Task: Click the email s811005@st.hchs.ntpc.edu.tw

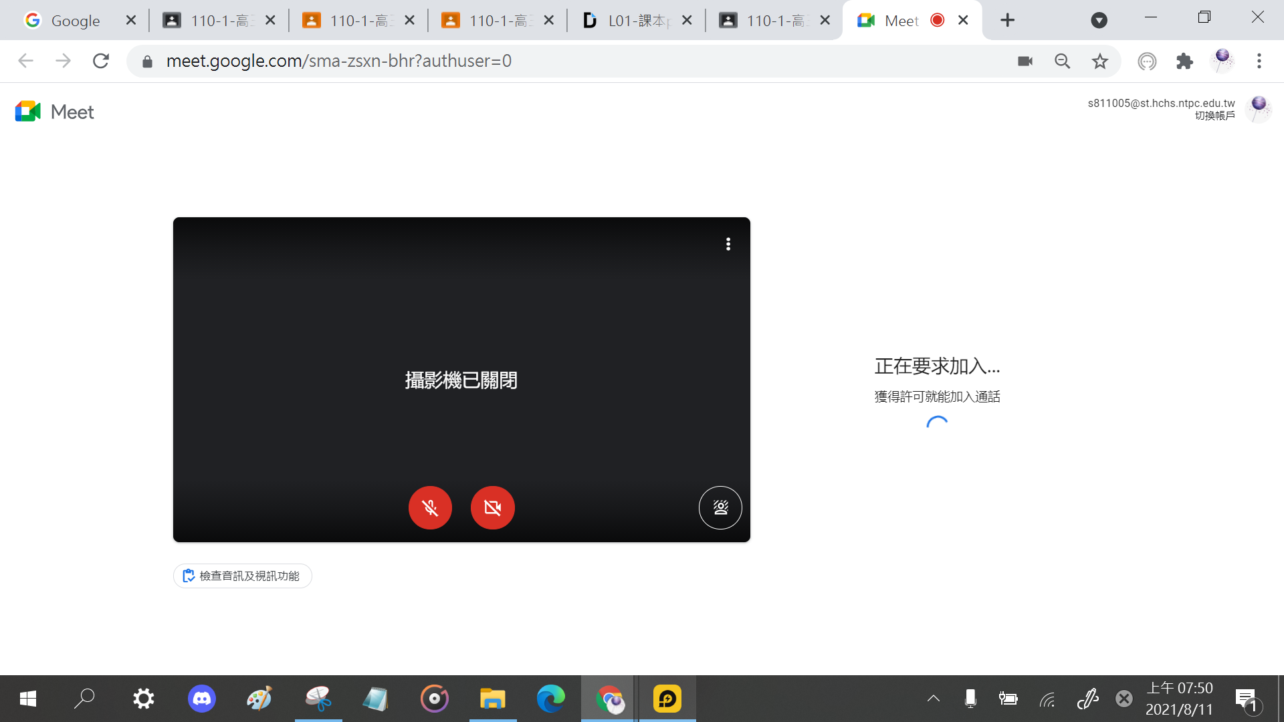Action: click(1161, 103)
